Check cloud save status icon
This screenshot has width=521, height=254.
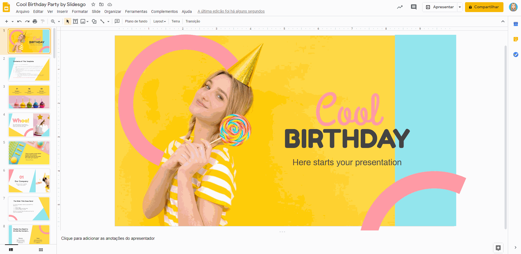(x=110, y=4)
